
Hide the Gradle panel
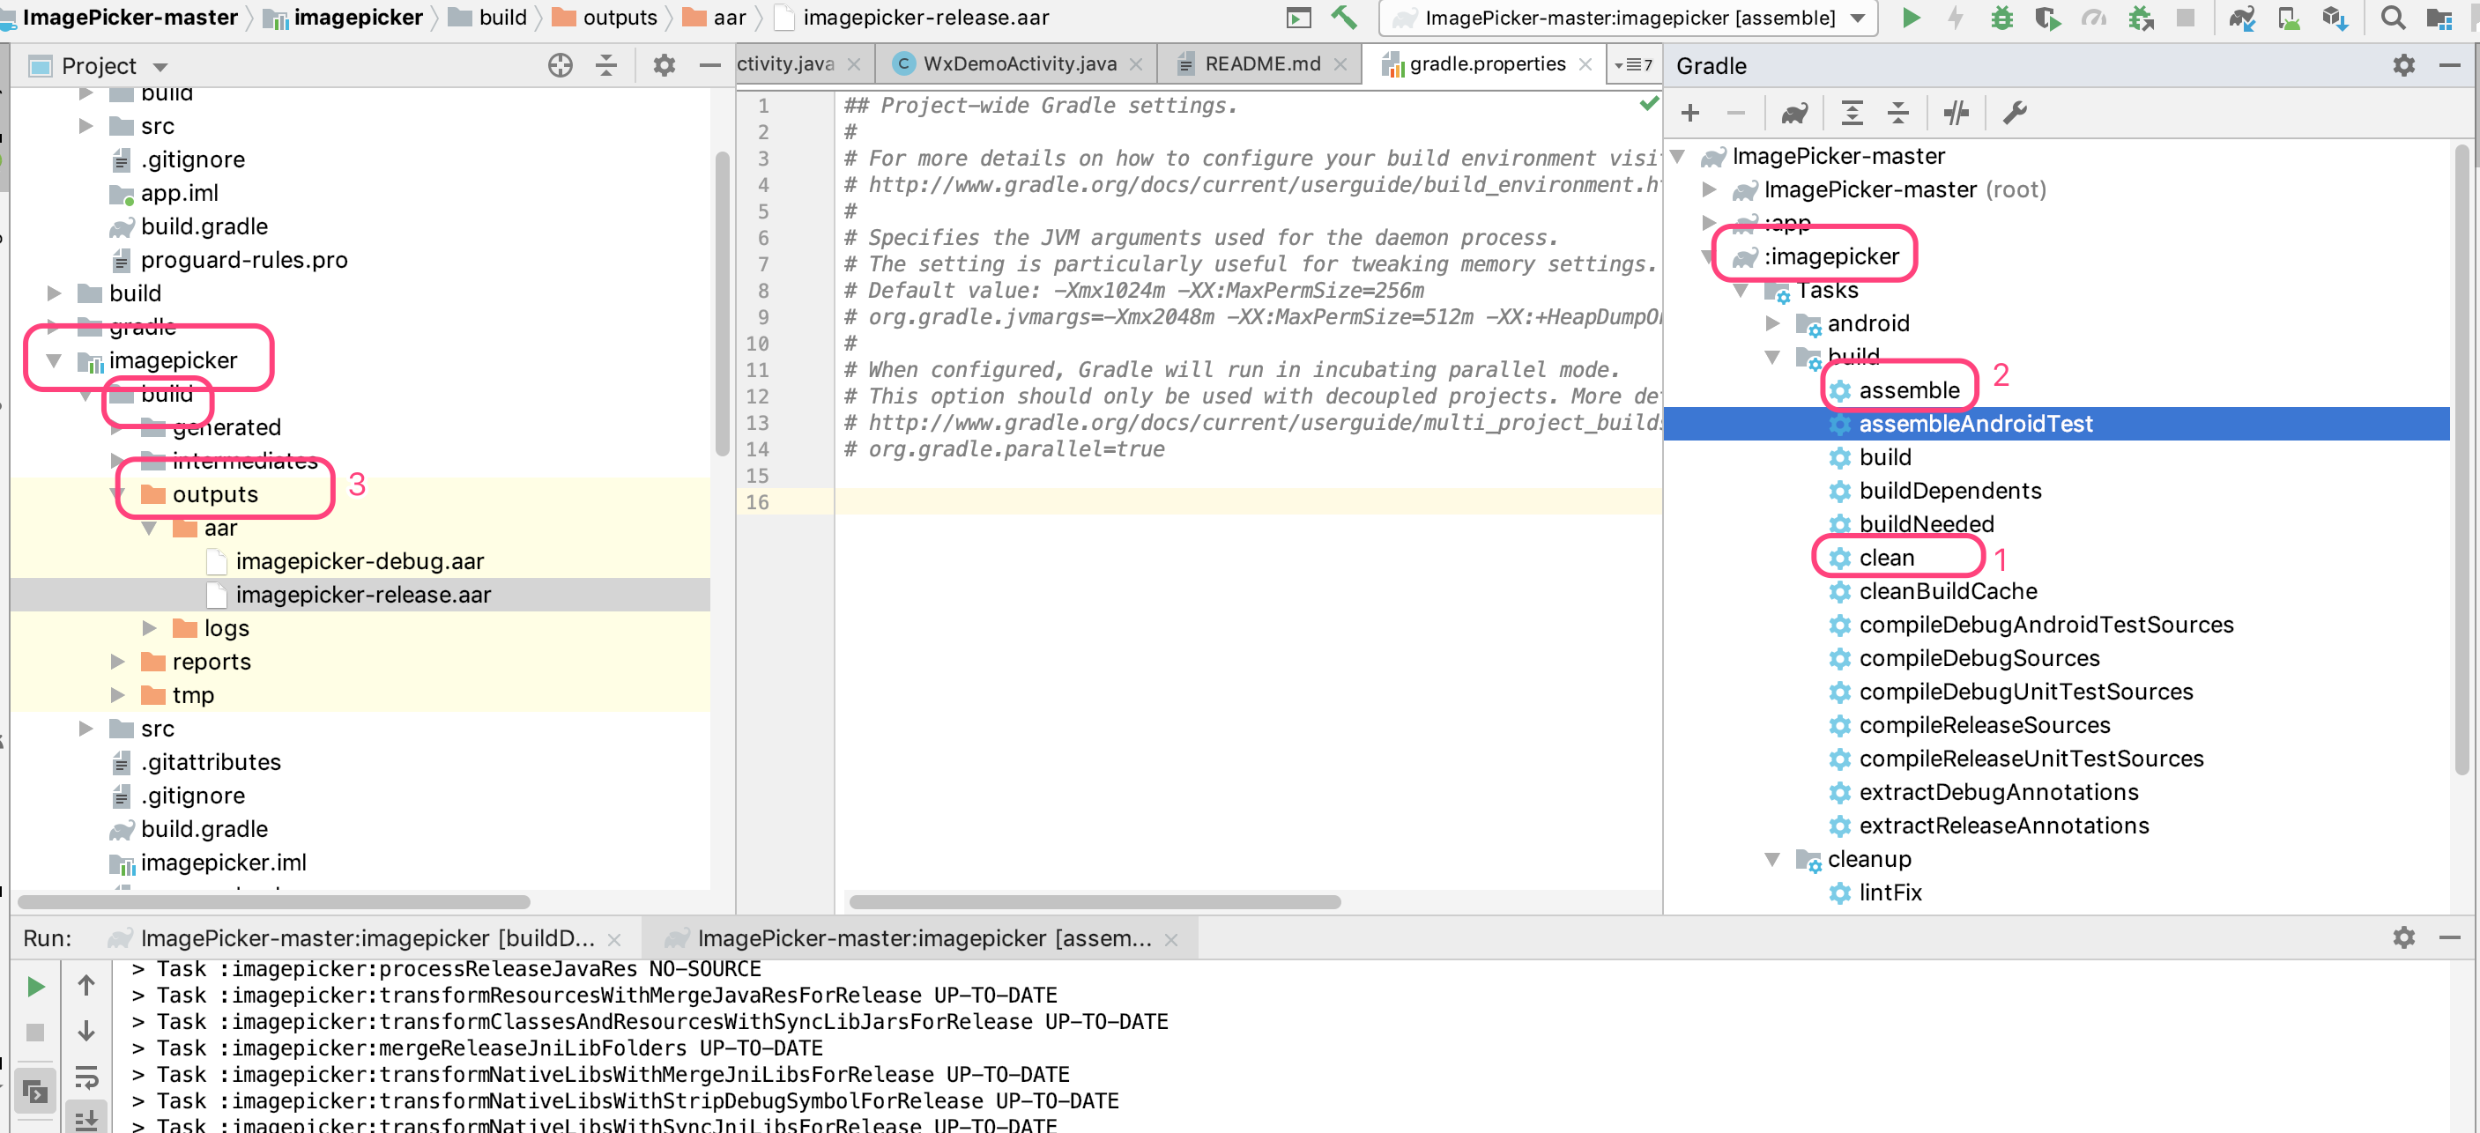tap(2449, 65)
